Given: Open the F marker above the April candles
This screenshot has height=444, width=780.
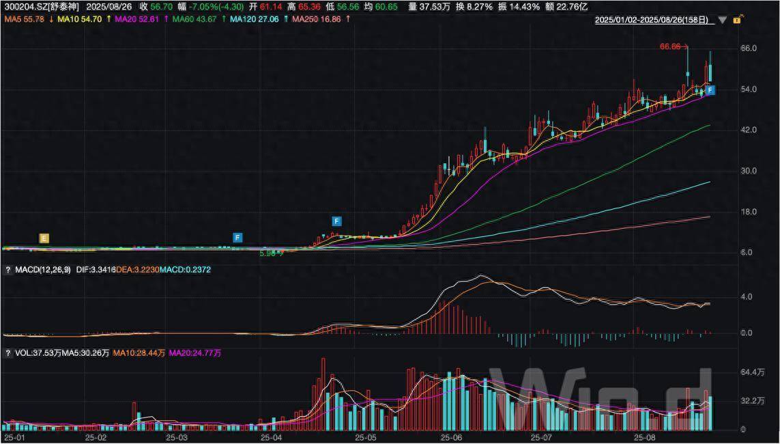Looking at the screenshot, I should pos(336,221).
